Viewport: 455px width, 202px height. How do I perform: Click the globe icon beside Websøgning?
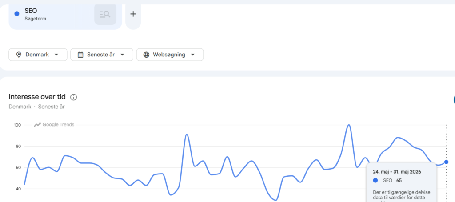point(147,55)
